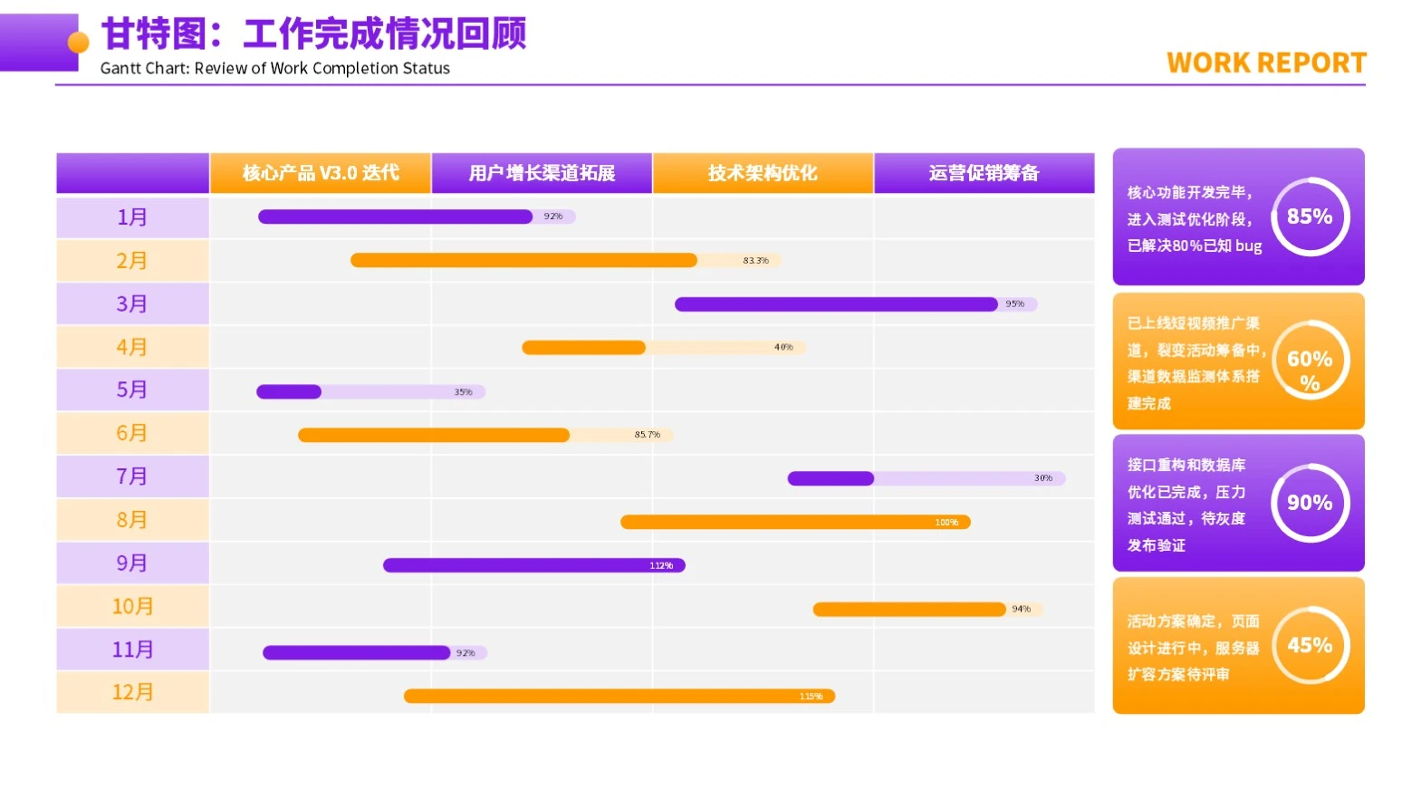This screenshot has width=1421, height=799.
Task: Click the 45% circular progress ring
Action: (1310, 645)
